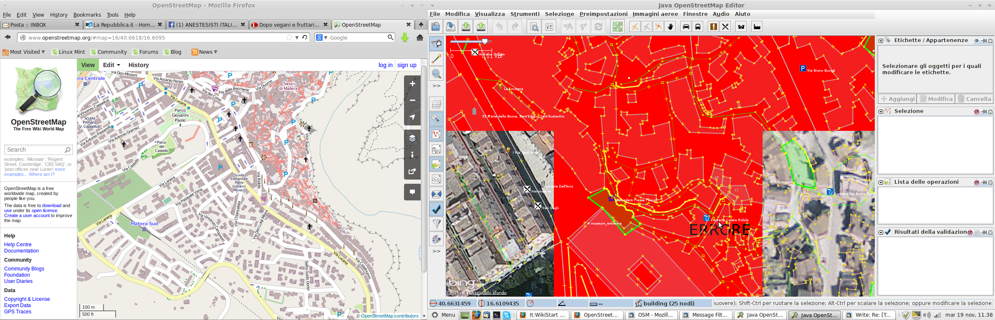The width and height of the screenshot is (995, 320).
Task: Open Menu button on system taskbar
Action: 443,315
